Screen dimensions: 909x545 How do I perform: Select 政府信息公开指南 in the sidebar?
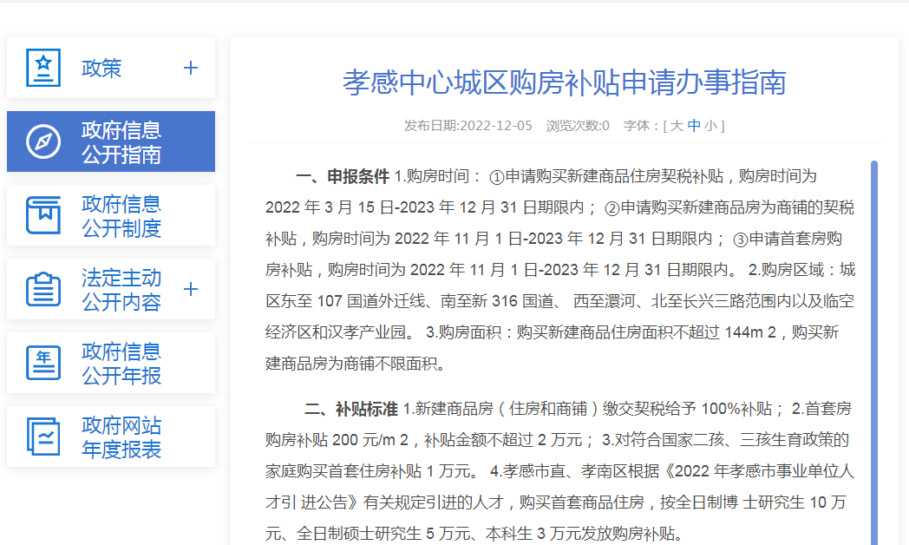click(x=121, y=142)
